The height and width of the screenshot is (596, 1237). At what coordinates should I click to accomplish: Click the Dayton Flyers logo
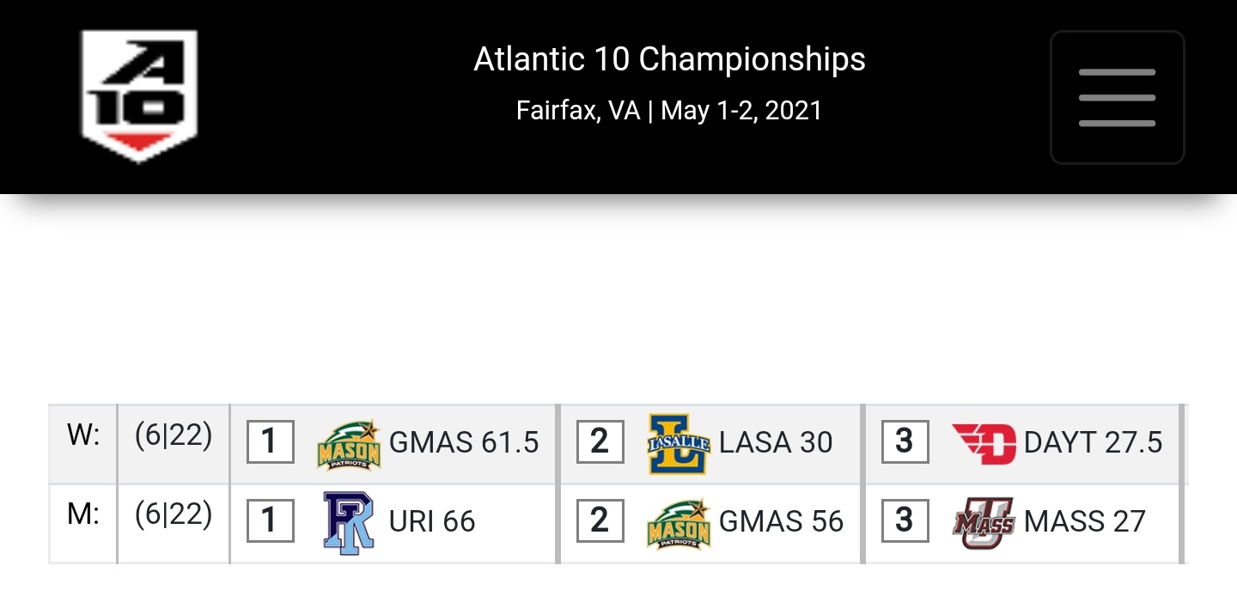point(984,443)
